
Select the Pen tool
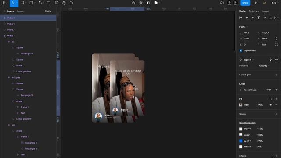click(x=40, y=3)
